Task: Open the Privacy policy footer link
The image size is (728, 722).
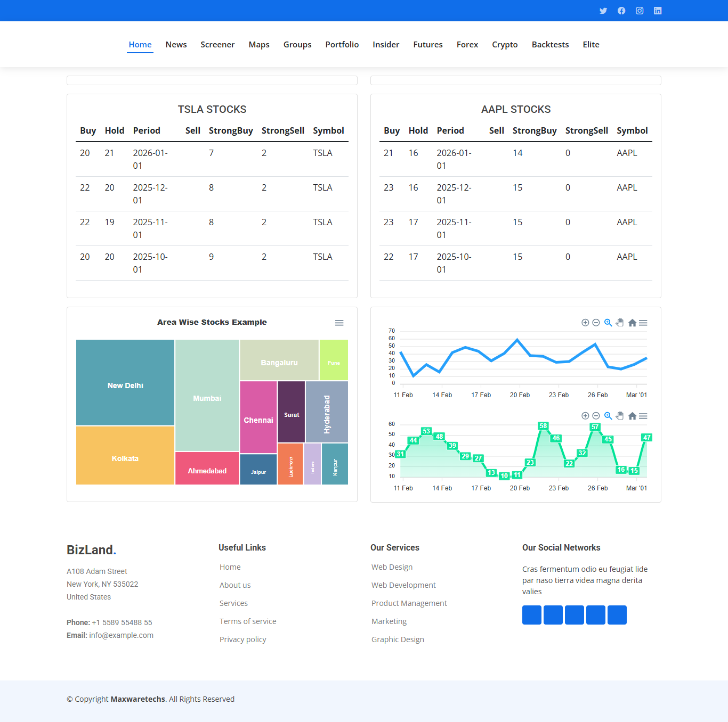Action: pos(243,639)
